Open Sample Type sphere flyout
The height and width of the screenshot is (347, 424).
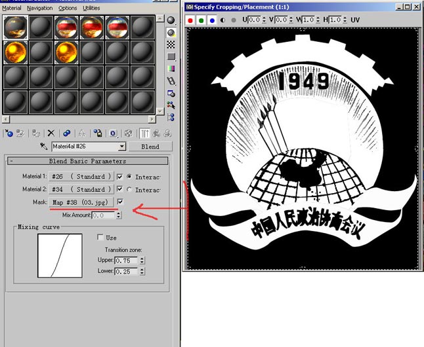point(171,20)
